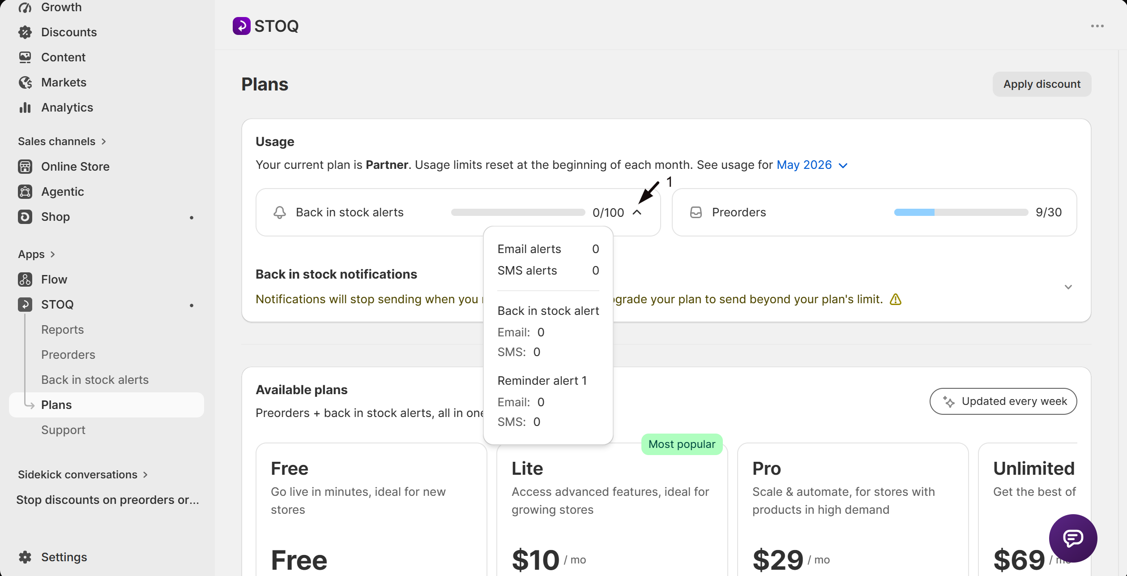Click the Flow app icon
This screenshot has height=576, width=1127.
point(25,279)
